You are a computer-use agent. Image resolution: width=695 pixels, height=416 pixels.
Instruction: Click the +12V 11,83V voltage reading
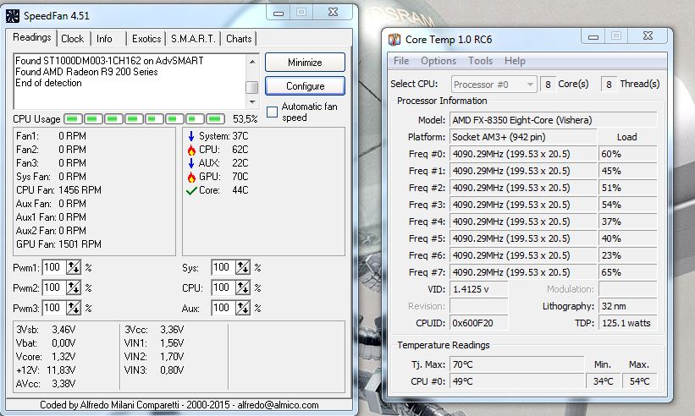tap(46, 370)
